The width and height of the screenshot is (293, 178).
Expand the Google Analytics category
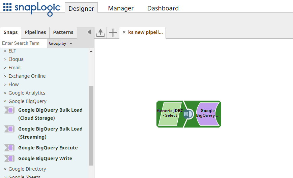[x=5, y=93]
